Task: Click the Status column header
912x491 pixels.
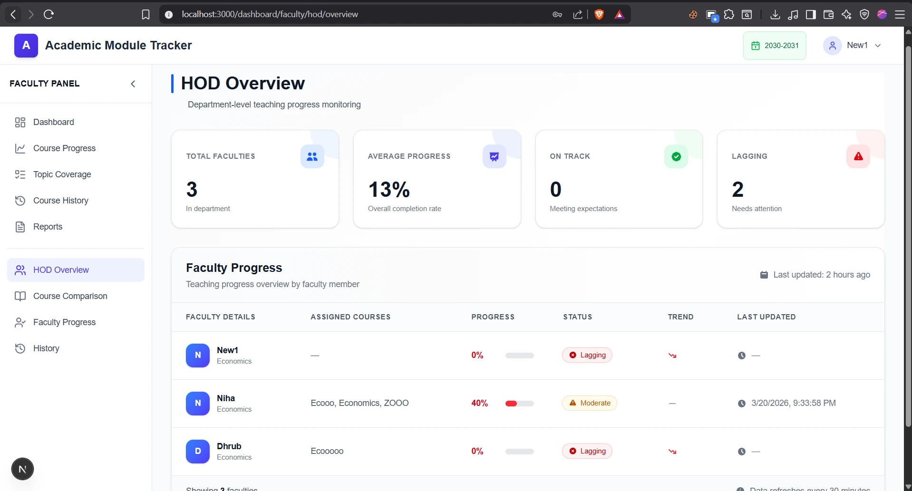Action: pos(578,317)
